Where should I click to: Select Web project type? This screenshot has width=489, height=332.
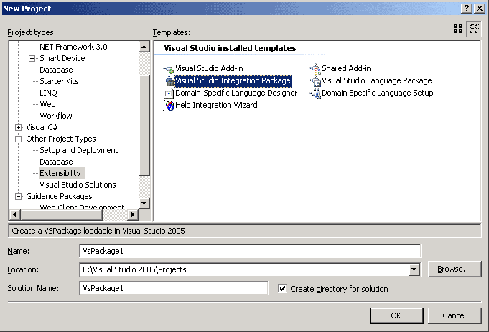47,104
